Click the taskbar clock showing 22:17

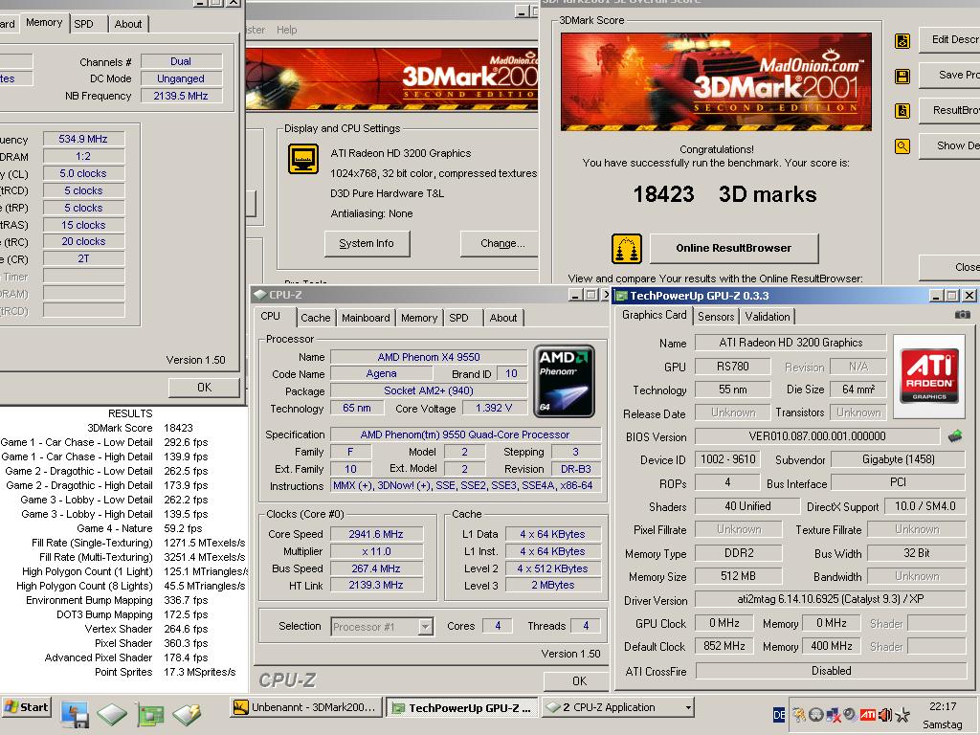coord(943,707)
